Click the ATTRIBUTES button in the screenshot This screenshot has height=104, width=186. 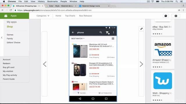105,93
